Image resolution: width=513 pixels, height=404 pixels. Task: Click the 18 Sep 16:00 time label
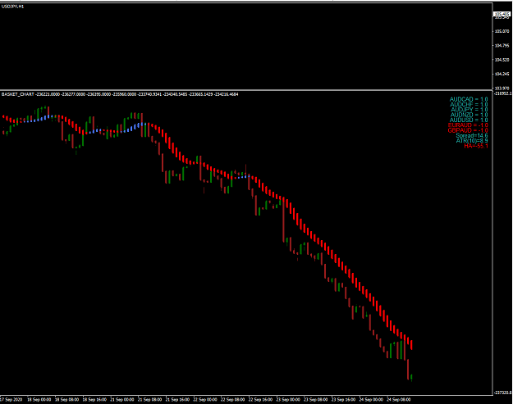pos(94,399)
